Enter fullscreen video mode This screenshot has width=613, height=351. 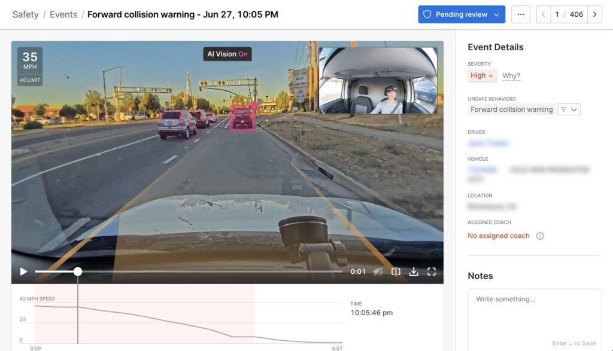click(x=432, y=271)
